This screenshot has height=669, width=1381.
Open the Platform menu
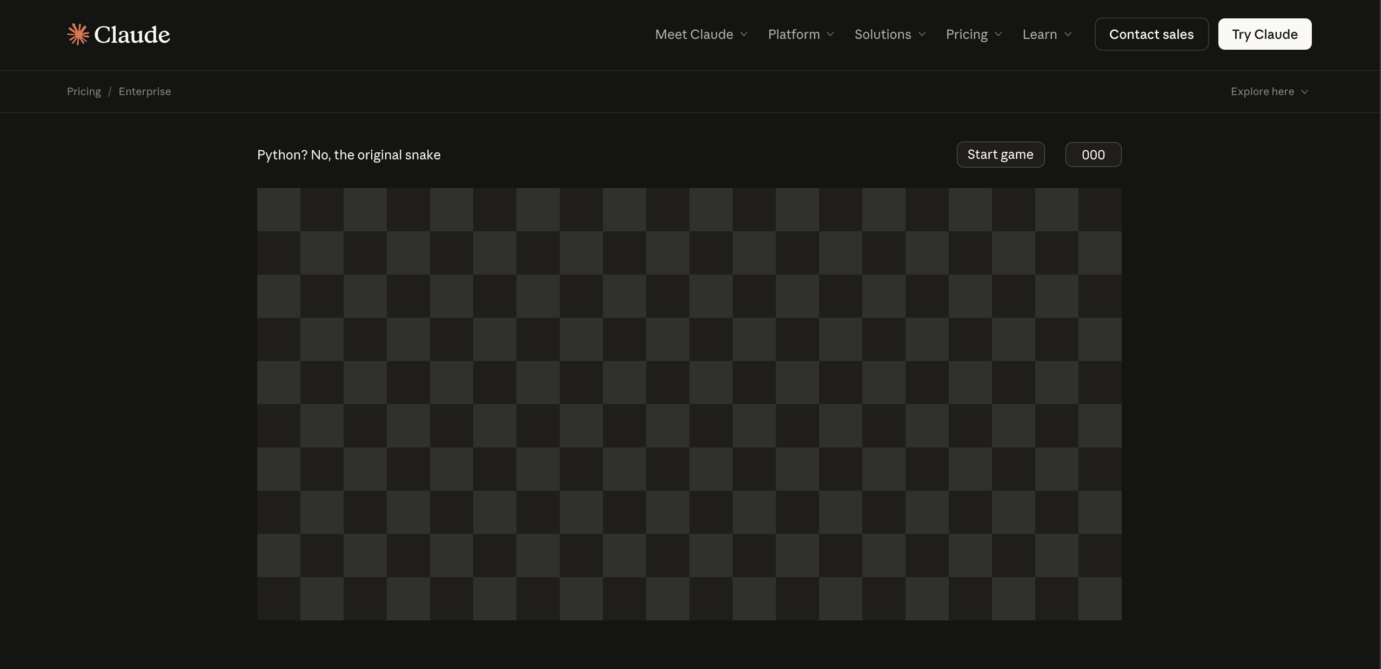coord(794,34)
